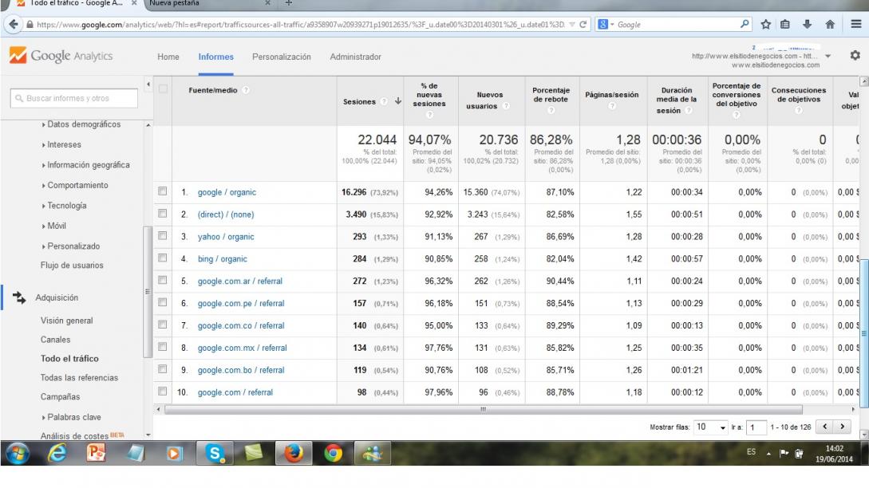Click the Ir a page number field
Viewport: 869px width, 488px height.
756,427
